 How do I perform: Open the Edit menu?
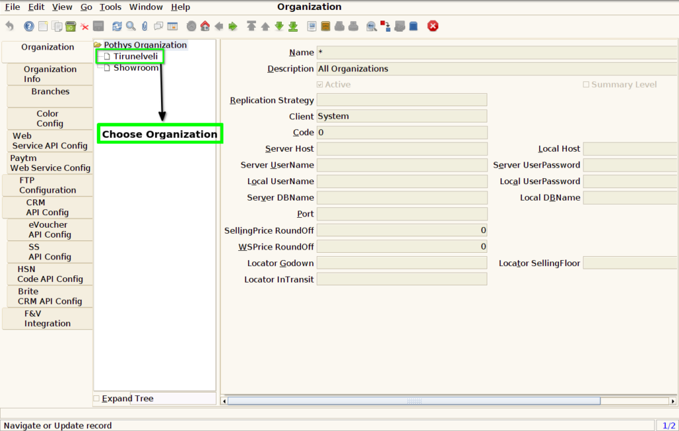36,7
